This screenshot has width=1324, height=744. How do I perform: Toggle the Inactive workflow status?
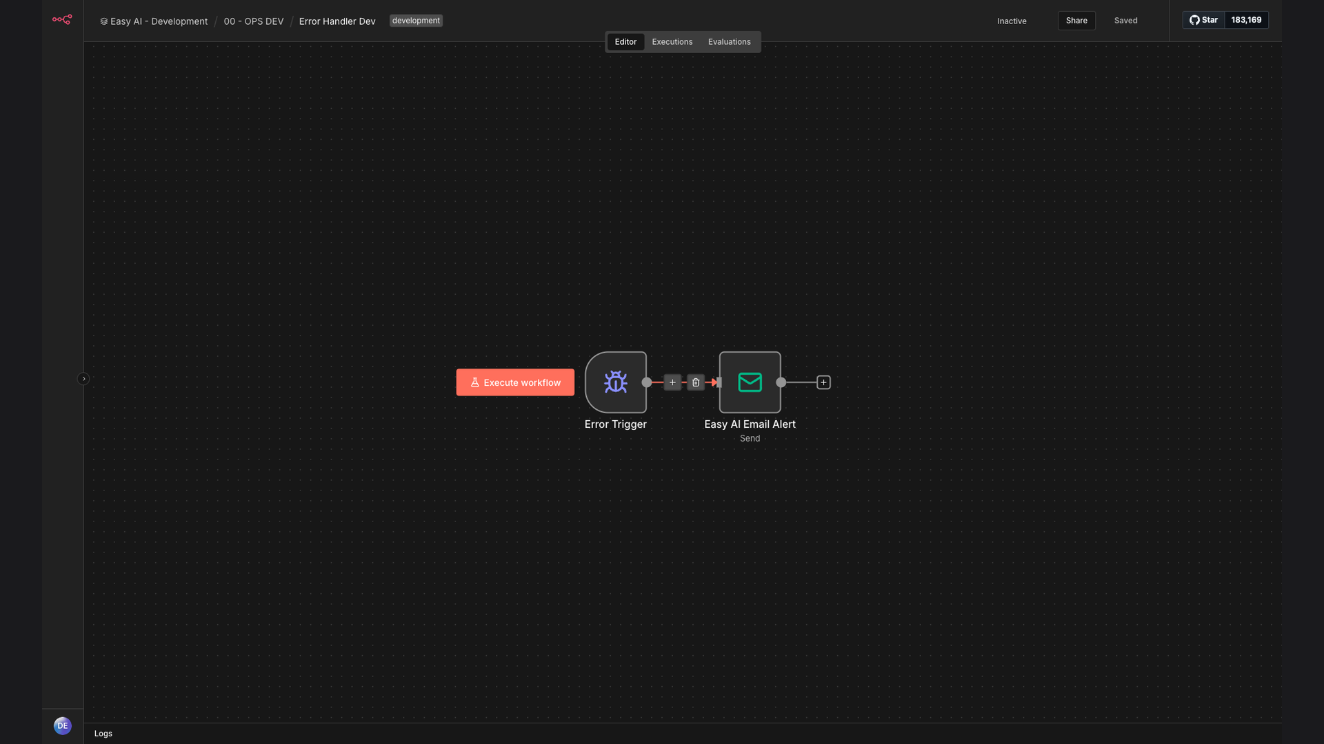click(1012, 21)
